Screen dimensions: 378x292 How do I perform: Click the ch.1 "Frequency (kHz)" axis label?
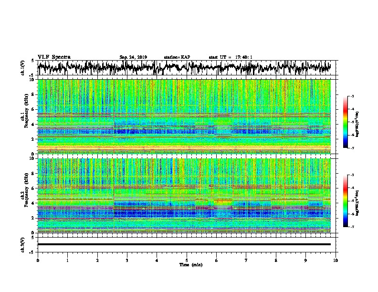click(26, 111)
